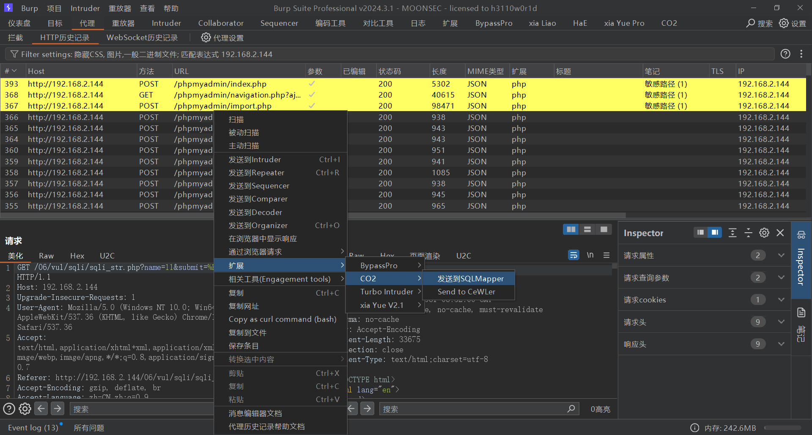Viewport: 812px width, 435px height.
Task: Go to next search match in response
Action: point(368,408)
